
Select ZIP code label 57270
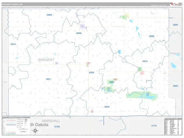pyautogui.click(x=154, y=126)
